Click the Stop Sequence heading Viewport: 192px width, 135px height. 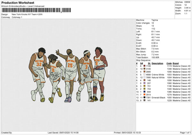tap(143, 60)
